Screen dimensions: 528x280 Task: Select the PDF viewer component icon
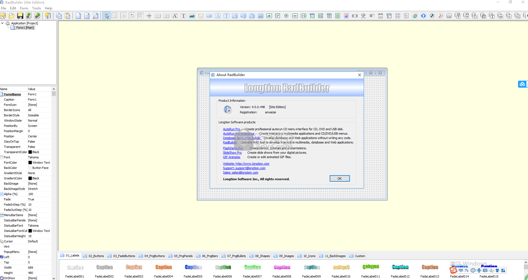click(441, 16)
